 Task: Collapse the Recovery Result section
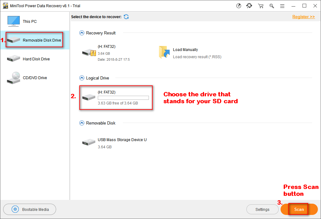82,33
